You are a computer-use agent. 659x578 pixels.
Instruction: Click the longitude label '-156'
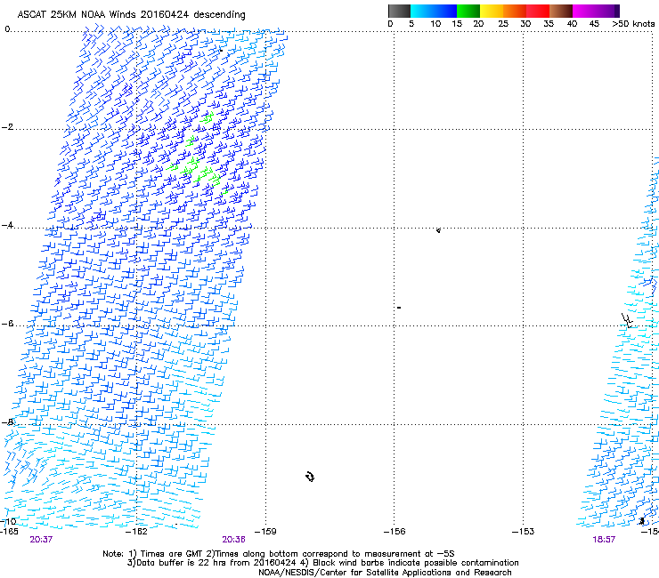[x=395, y=532]
